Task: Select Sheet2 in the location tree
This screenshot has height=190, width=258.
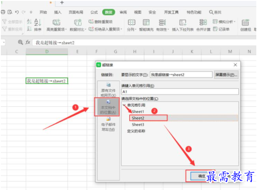Action: point(138,118)
